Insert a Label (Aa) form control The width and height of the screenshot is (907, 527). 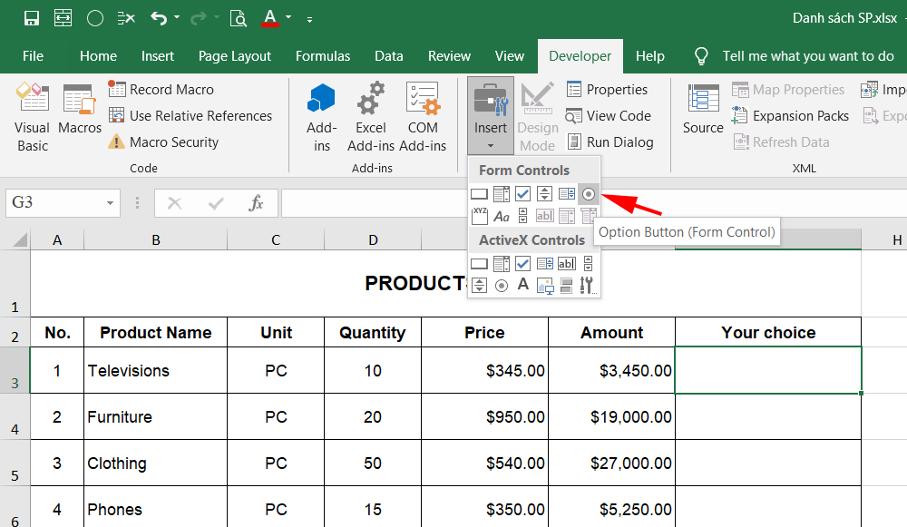coord(502,217)
